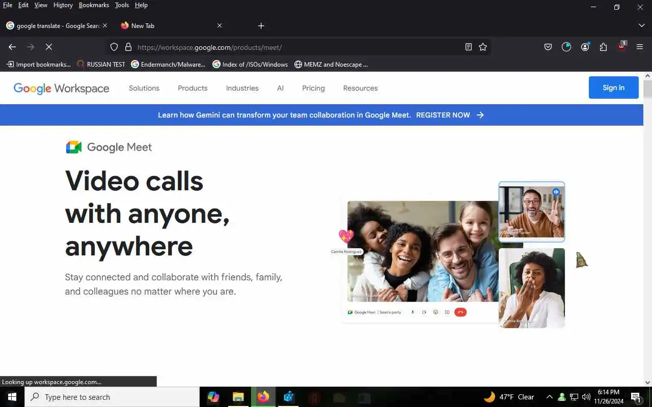Open the Pricing navigation link

[313, 88]
